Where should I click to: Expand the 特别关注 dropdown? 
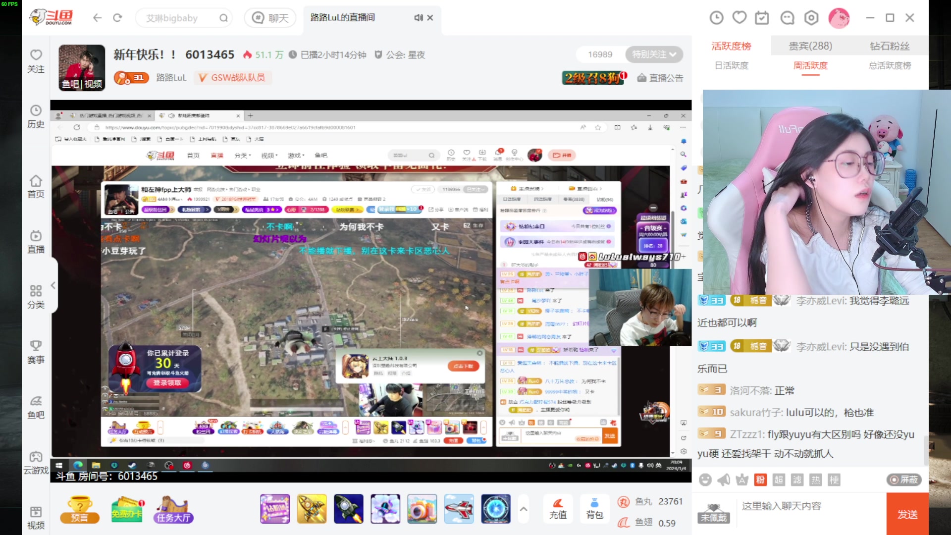654,54
